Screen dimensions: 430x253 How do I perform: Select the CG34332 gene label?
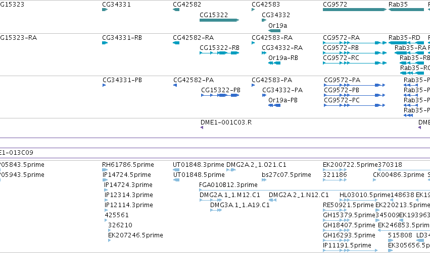(276, 15)
